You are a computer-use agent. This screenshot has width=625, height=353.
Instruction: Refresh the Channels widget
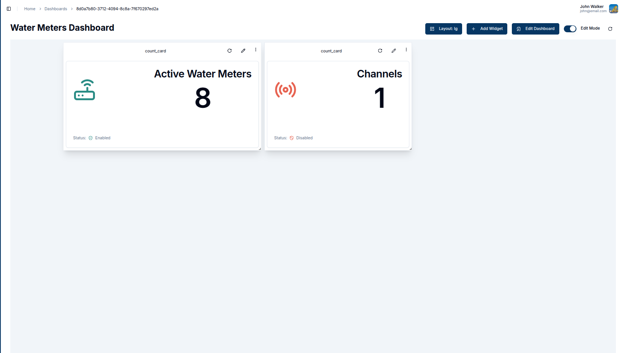tap(380, 51)
